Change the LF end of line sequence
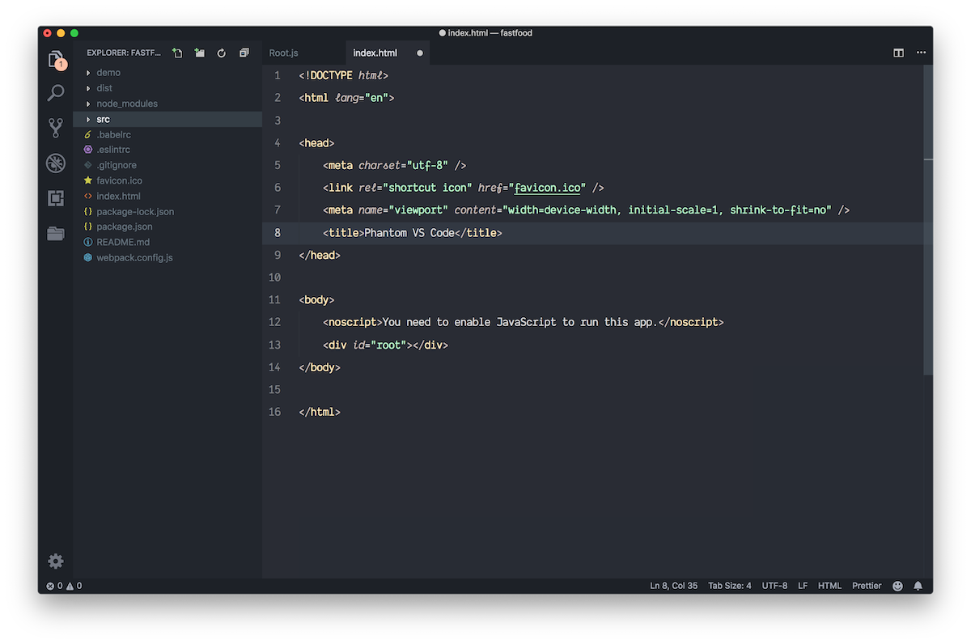This screenshot has width=971, height=644. 803,586
